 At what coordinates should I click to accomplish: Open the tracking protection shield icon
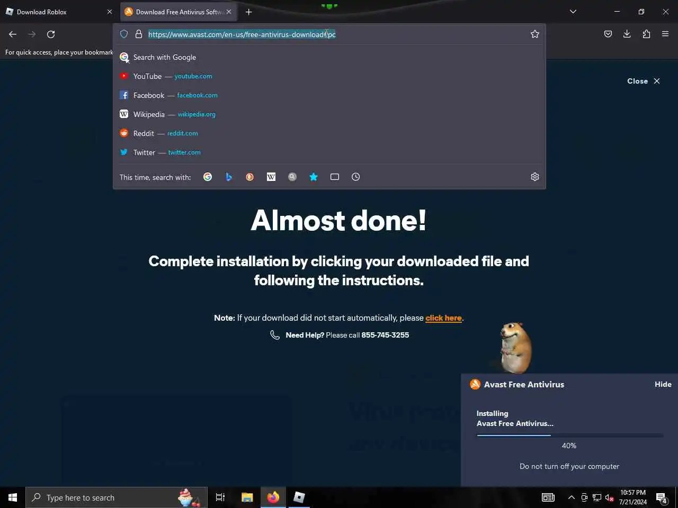pyautogui.click(x=124, y=34)
